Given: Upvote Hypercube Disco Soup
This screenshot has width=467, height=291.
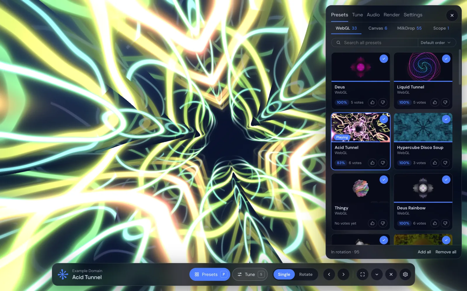Looking at the screenshot, I should tap(435, 163).
